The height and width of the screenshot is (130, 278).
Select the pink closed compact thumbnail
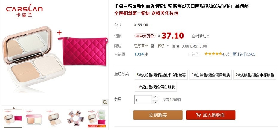(34, 118)
